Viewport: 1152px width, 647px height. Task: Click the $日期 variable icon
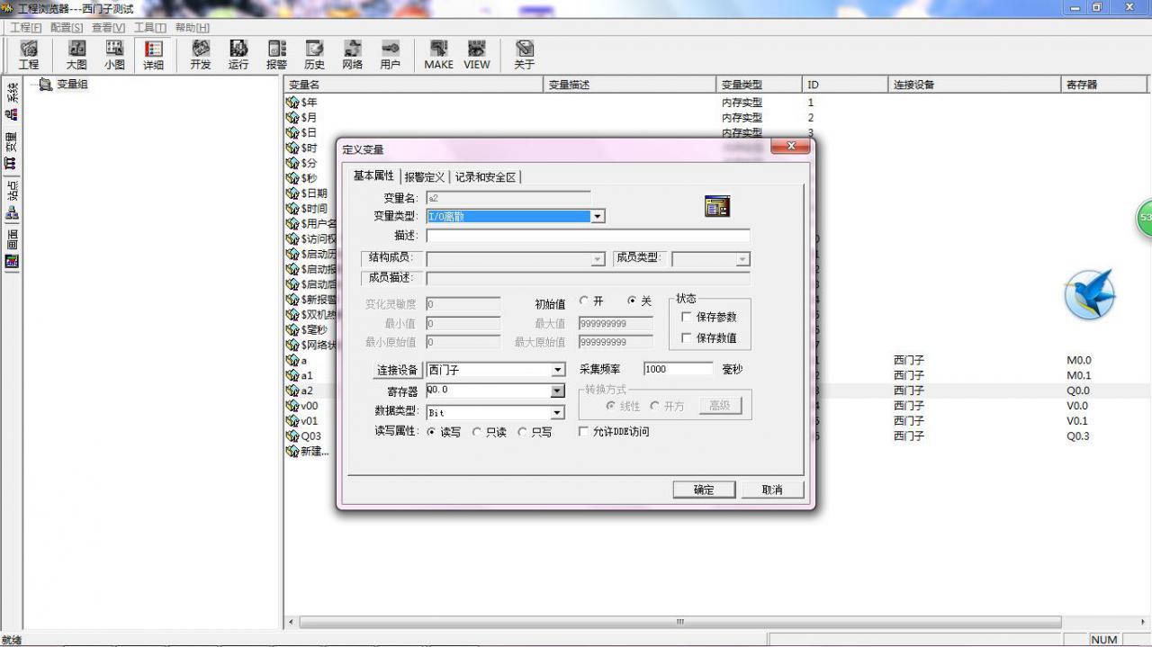(x=292, y=193)
